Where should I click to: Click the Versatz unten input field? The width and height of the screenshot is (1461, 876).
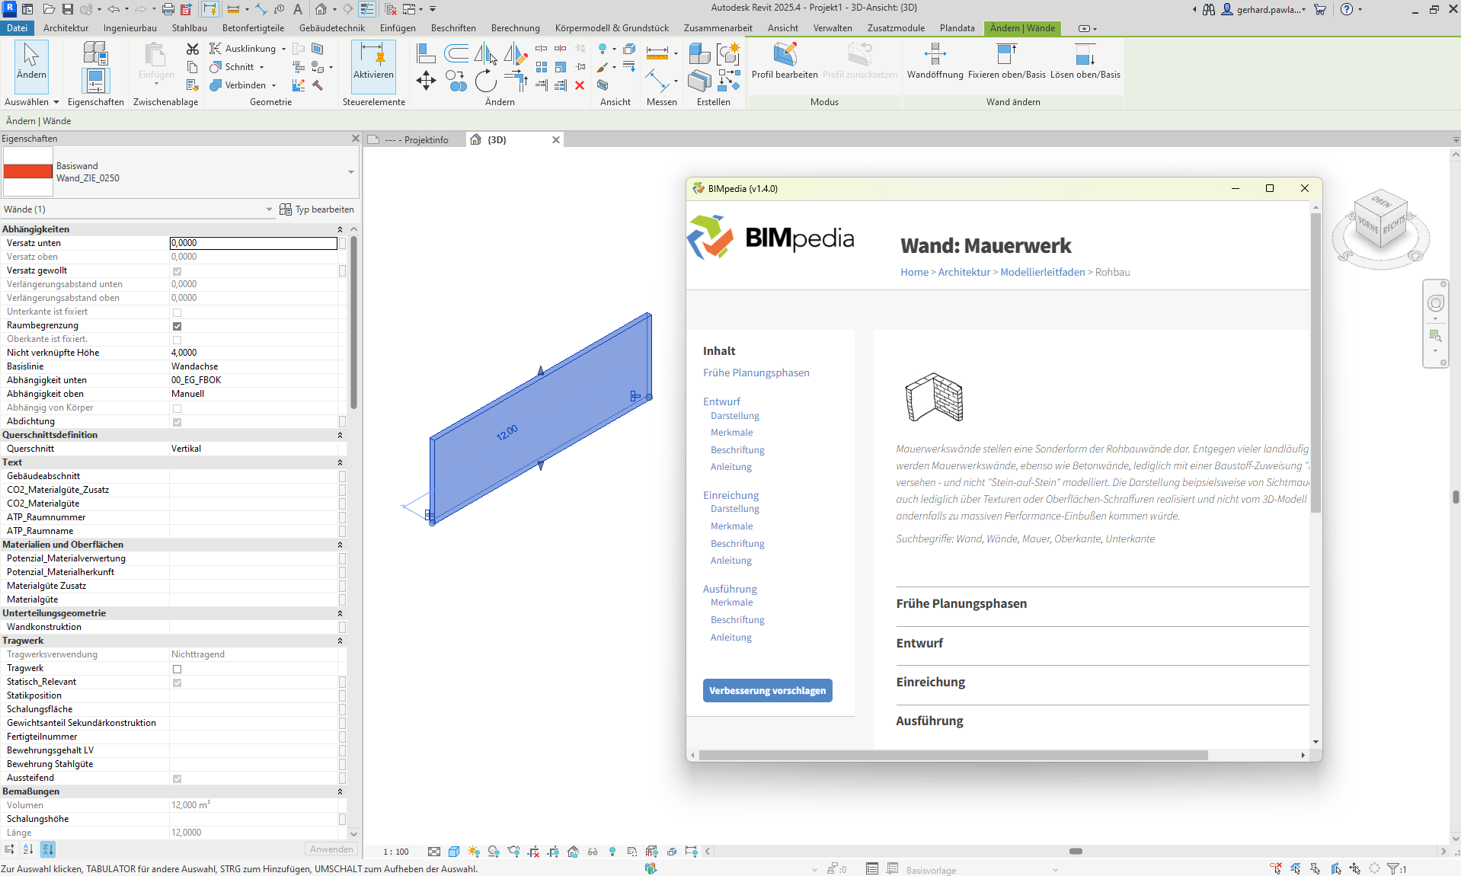[253, 244]
